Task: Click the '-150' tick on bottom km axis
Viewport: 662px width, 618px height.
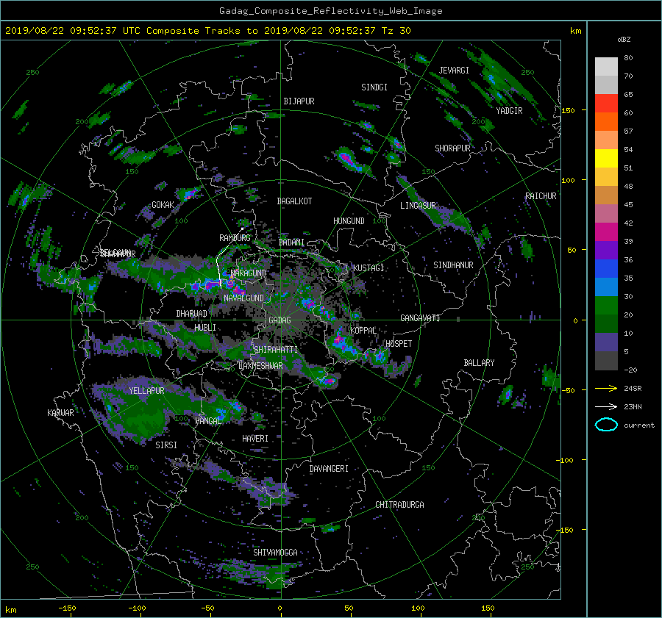Action: click(x=67, y=608)
